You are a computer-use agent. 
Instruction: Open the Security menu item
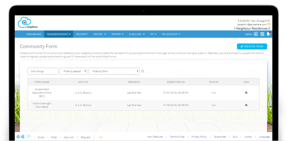[x=82, y=34]
